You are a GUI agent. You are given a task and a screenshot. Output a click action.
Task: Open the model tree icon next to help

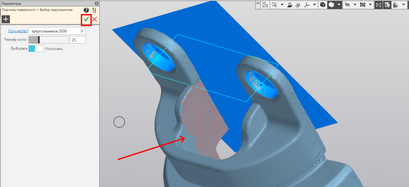point(94,10)
